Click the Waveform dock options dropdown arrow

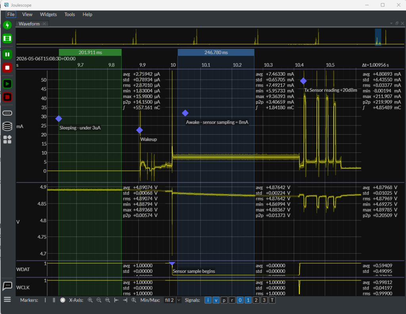coord(391,23)
